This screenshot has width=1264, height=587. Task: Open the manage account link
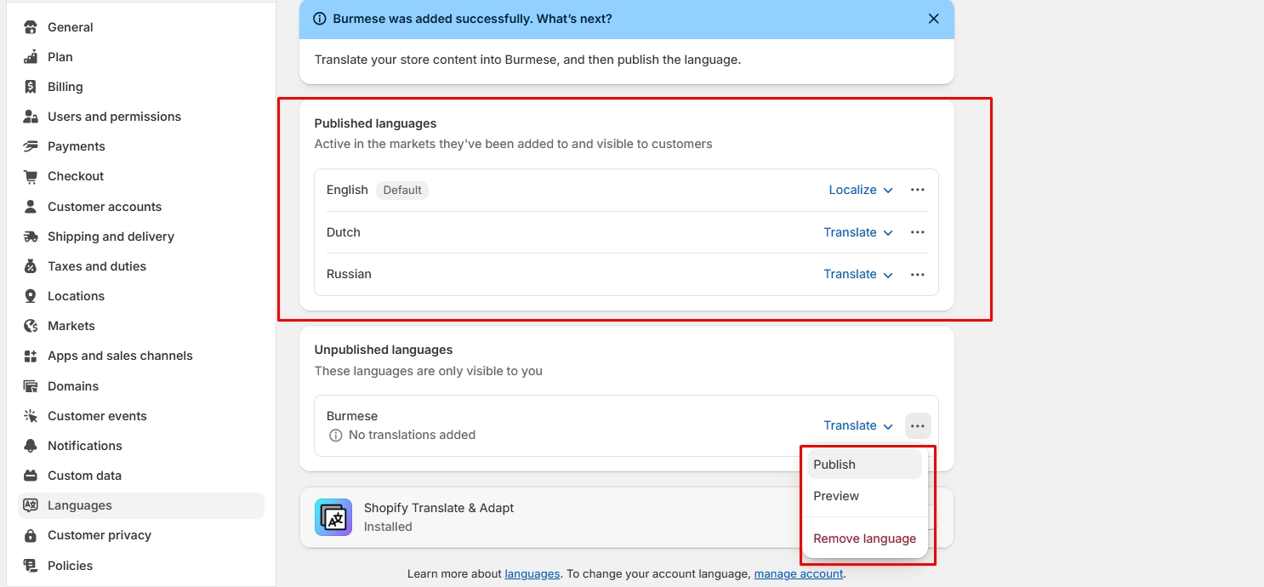pos(798,573)
